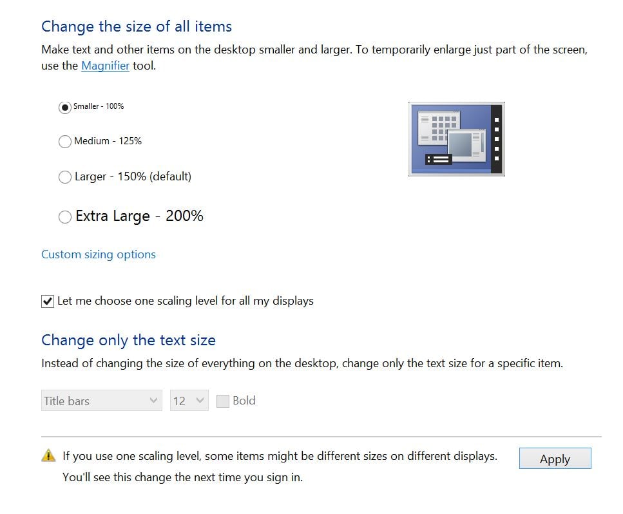Open the font size 12 dropdown
This screenshot has width=623, height=514.
[x=189, y=401]
